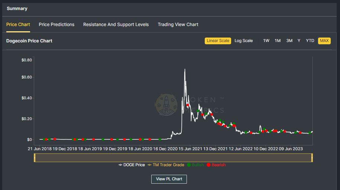
Task: Switch chart to Log Scale
Action: coord(243,41)
